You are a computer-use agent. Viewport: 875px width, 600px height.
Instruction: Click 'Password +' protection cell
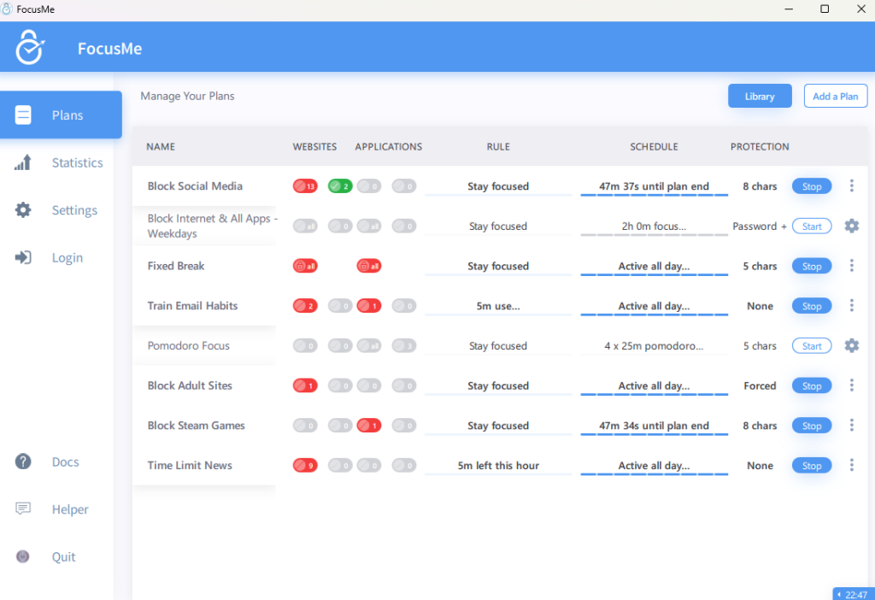point(760,226)
